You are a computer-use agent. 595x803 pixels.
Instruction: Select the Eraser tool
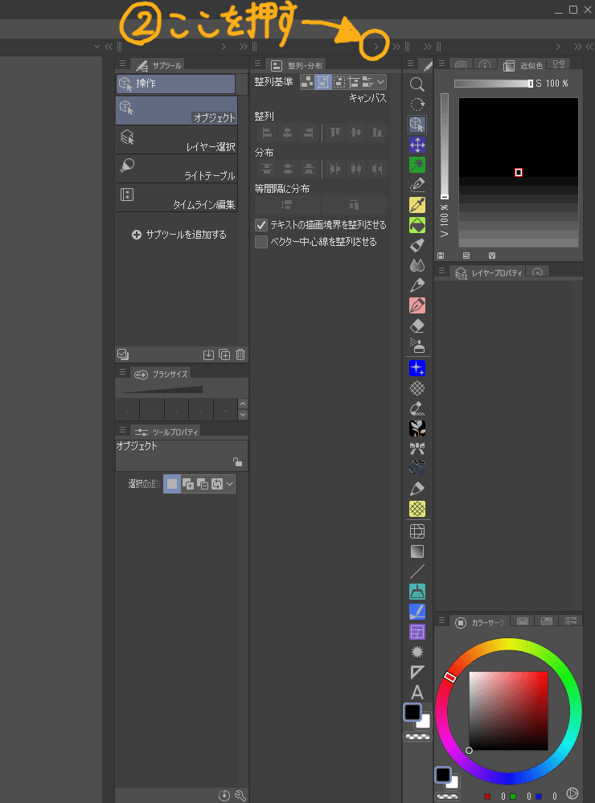[417, 326]
